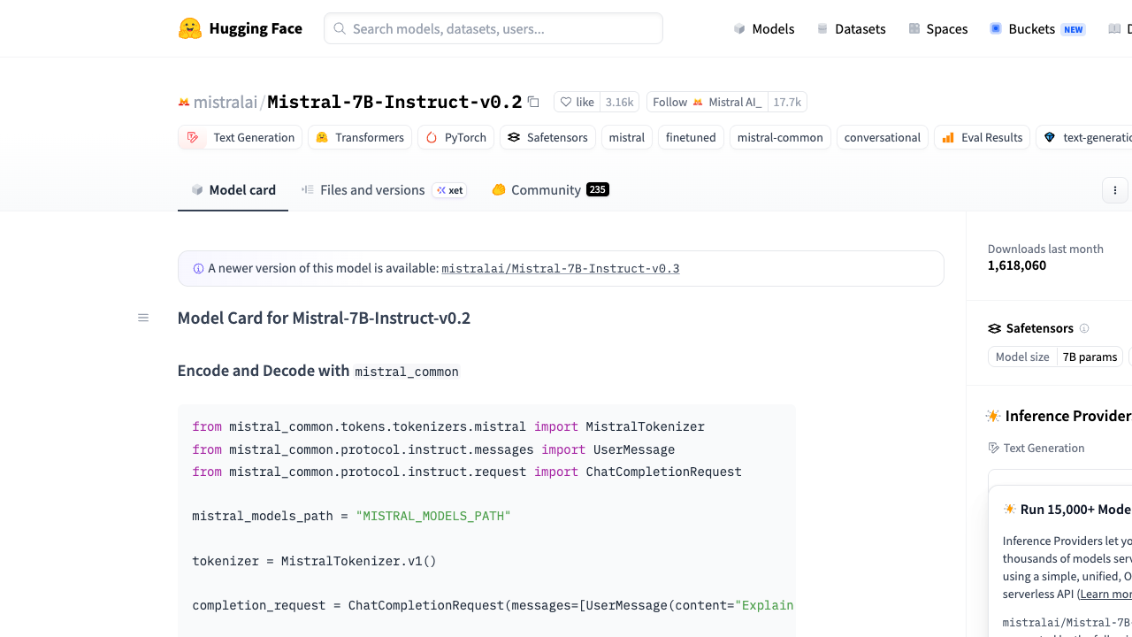Select the mistral-common tag
The height and width of the screenshot is (637, 1132).
pos(780,137)
